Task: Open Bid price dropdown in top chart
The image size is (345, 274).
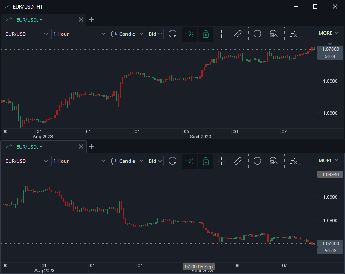Action: (155, 34)
